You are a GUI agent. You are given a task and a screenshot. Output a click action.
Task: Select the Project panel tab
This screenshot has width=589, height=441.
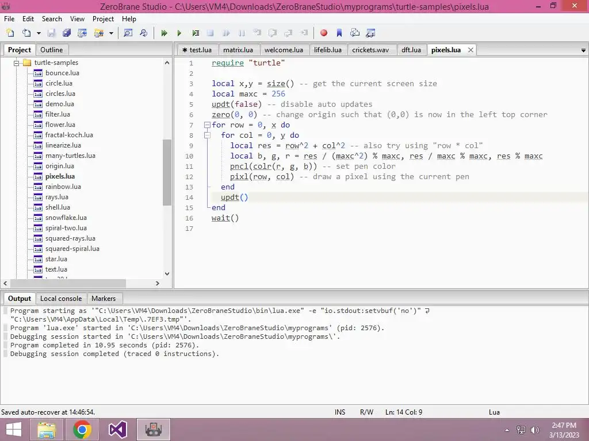[20, 50]
